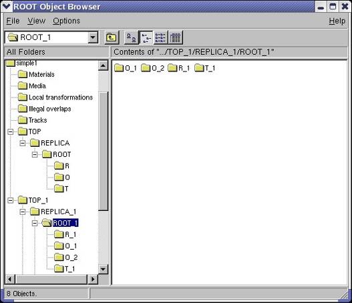The width and height of the screenshot is (352, 303).
Task: Switch to large icons view
Action: pyautogui.click(x=132, y=37)
